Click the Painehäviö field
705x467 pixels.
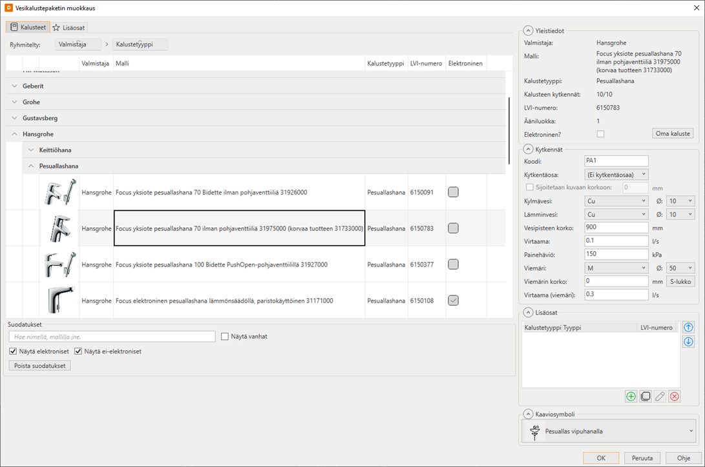(616, 254)
